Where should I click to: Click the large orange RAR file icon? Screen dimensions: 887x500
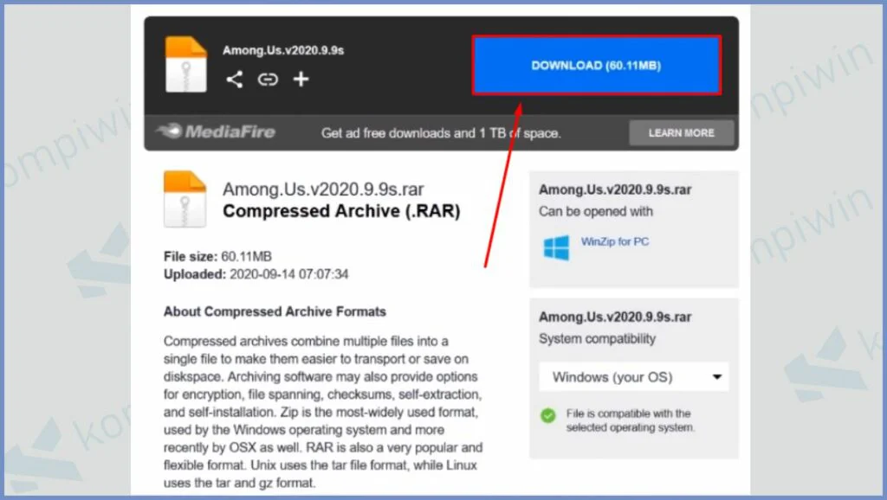[185, 199]
